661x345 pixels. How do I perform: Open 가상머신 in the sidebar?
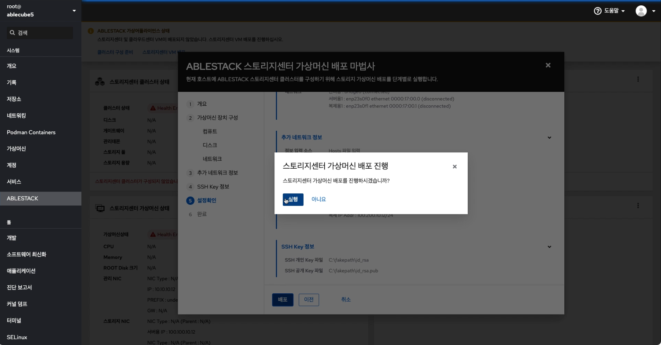tap(41, 149)
